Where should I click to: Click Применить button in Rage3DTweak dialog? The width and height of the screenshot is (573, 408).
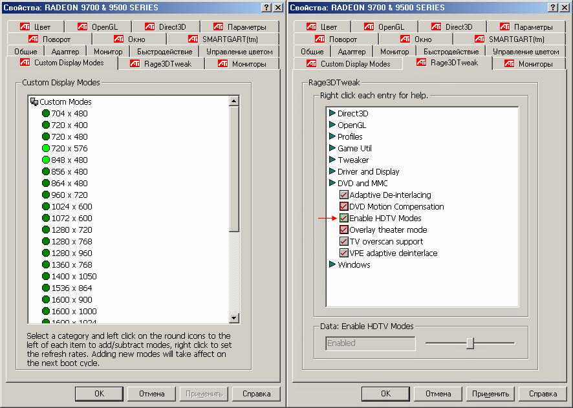pos(490,394)
